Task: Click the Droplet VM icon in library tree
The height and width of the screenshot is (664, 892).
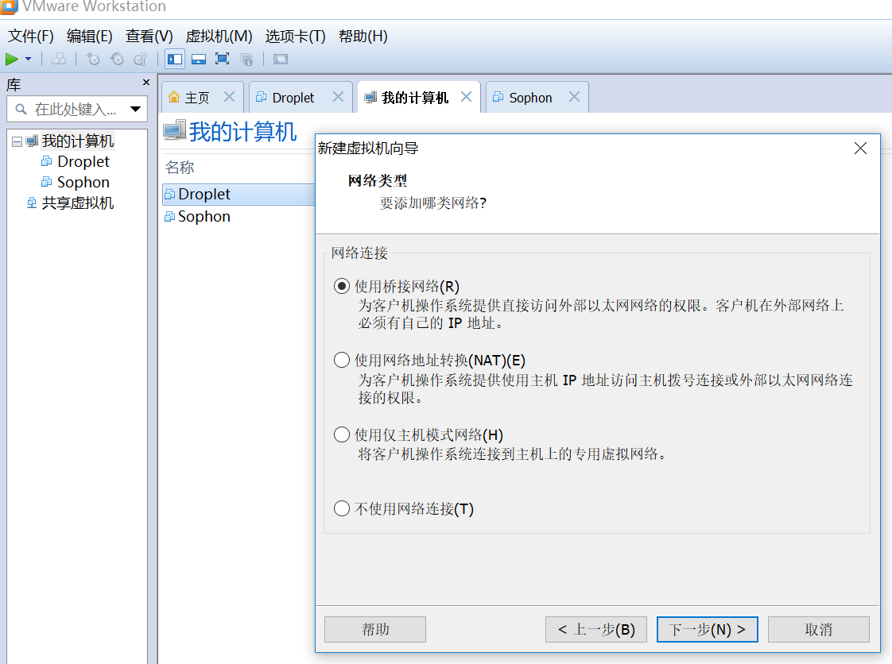Action: (47, 161)
